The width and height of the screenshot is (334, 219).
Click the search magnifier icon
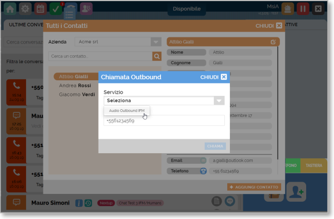point(157,56)
